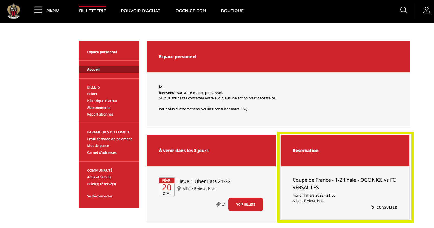Open the hamburger MENU icon
This screenshot has width=434, height=228.
pyautogui.click(x=38, y=10)
